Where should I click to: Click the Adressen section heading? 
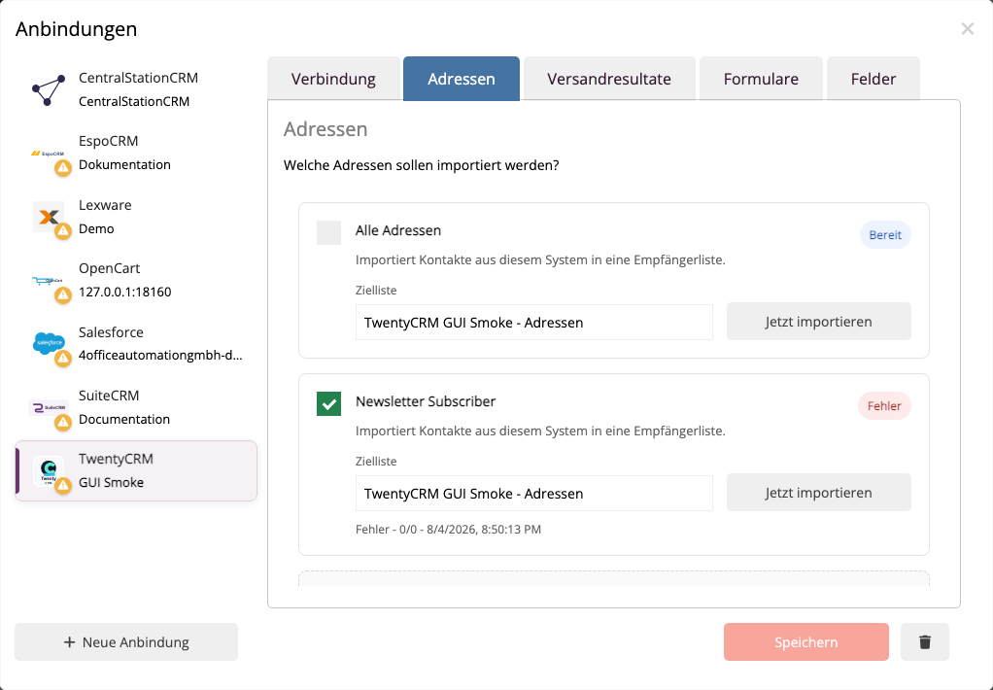pyautogui.click(x=325, y=128)
